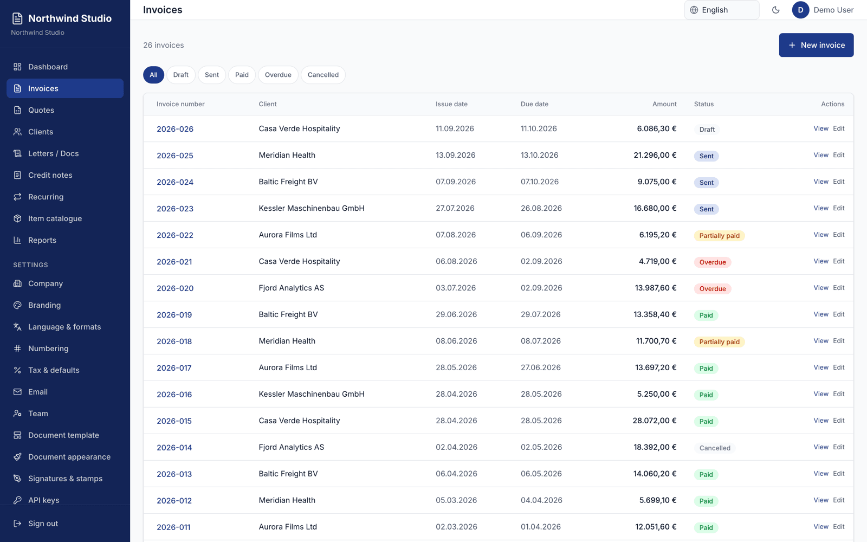This screenshot has height=542, width=867.
Task: Show only Paid invoices
Action: point(242,75)
